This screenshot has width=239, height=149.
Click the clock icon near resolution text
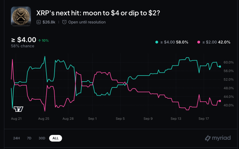pyautogui.click(x=64, y=22)
